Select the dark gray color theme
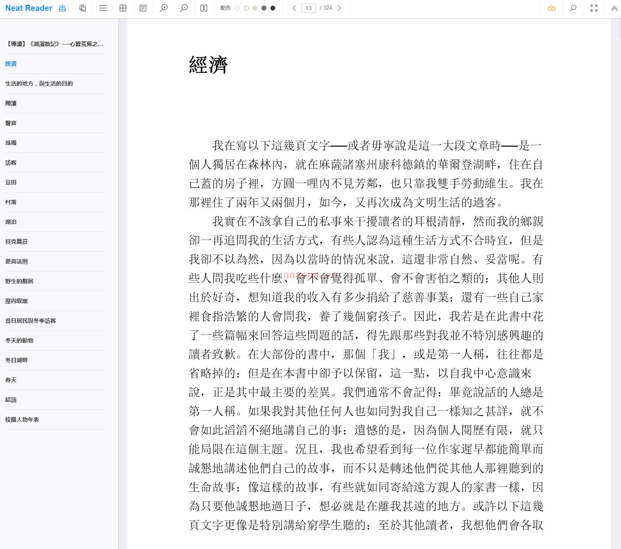Image resolution: width=621 pixels, height=549 pixels. click(x=264, y=8)
